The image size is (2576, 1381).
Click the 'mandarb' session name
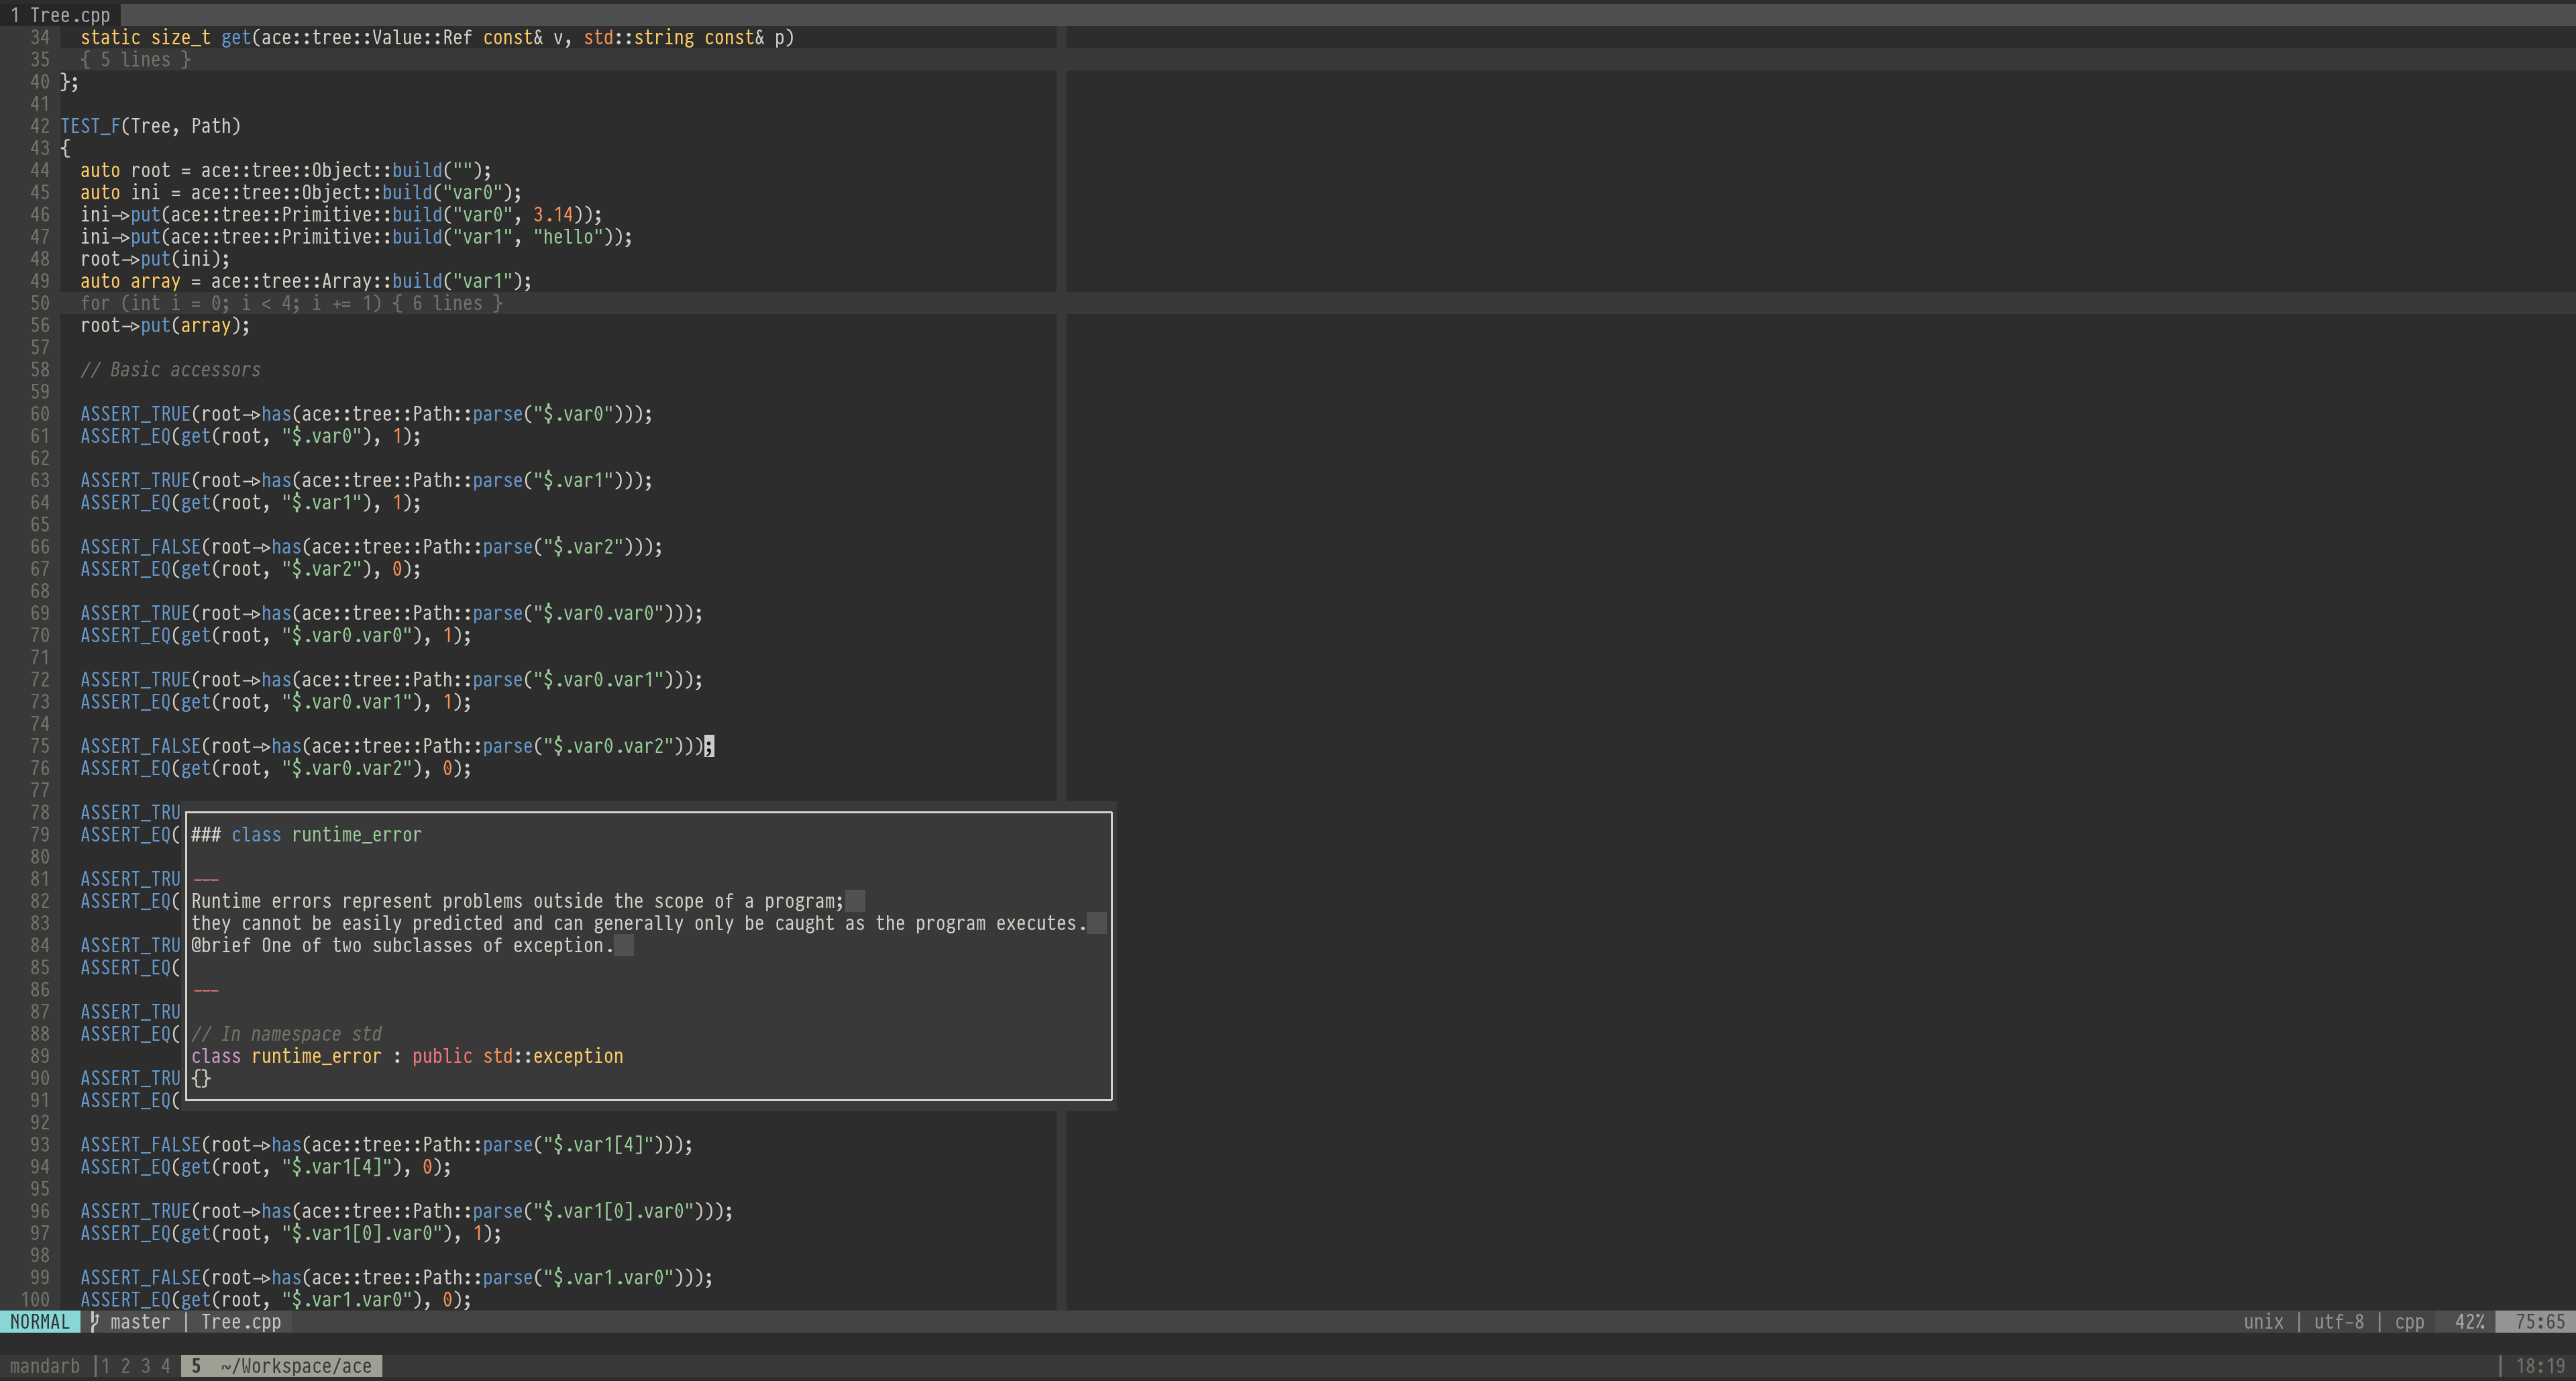click(45, 1366)
